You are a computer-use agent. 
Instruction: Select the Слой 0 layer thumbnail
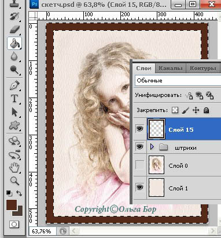[x=157, y=165]
